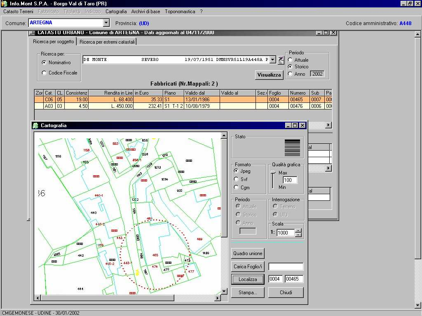Click the Visualizza button
This screenshot has height=316, width=422.
click(269, 75)
